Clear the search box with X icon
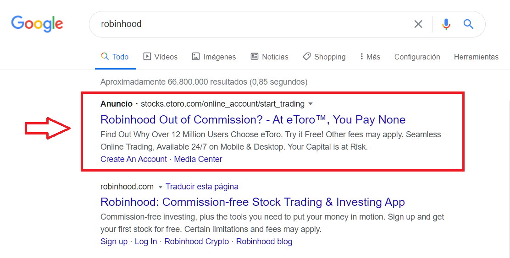Screen dimensions: 510x258 coord(418,24)
